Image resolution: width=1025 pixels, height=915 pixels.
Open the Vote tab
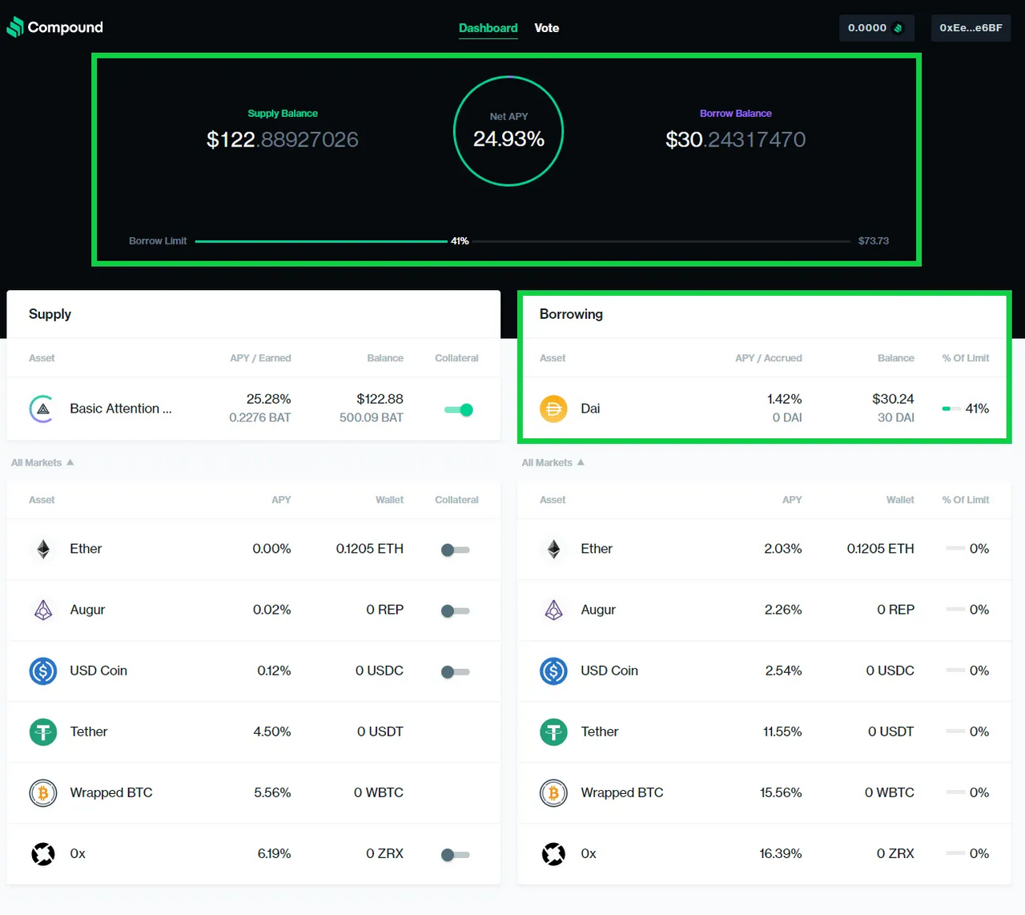pos(547,28)
